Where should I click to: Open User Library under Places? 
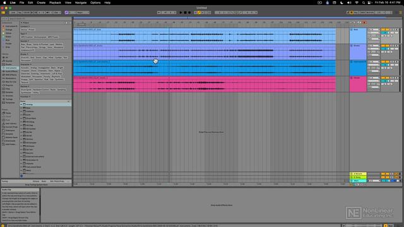pyautogui.click(x=11, y=124)
